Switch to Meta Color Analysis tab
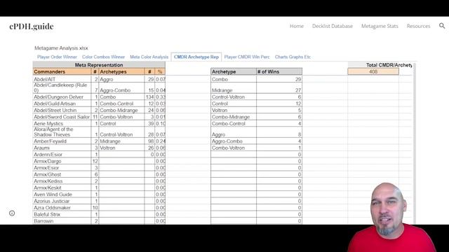 [149, 57]
